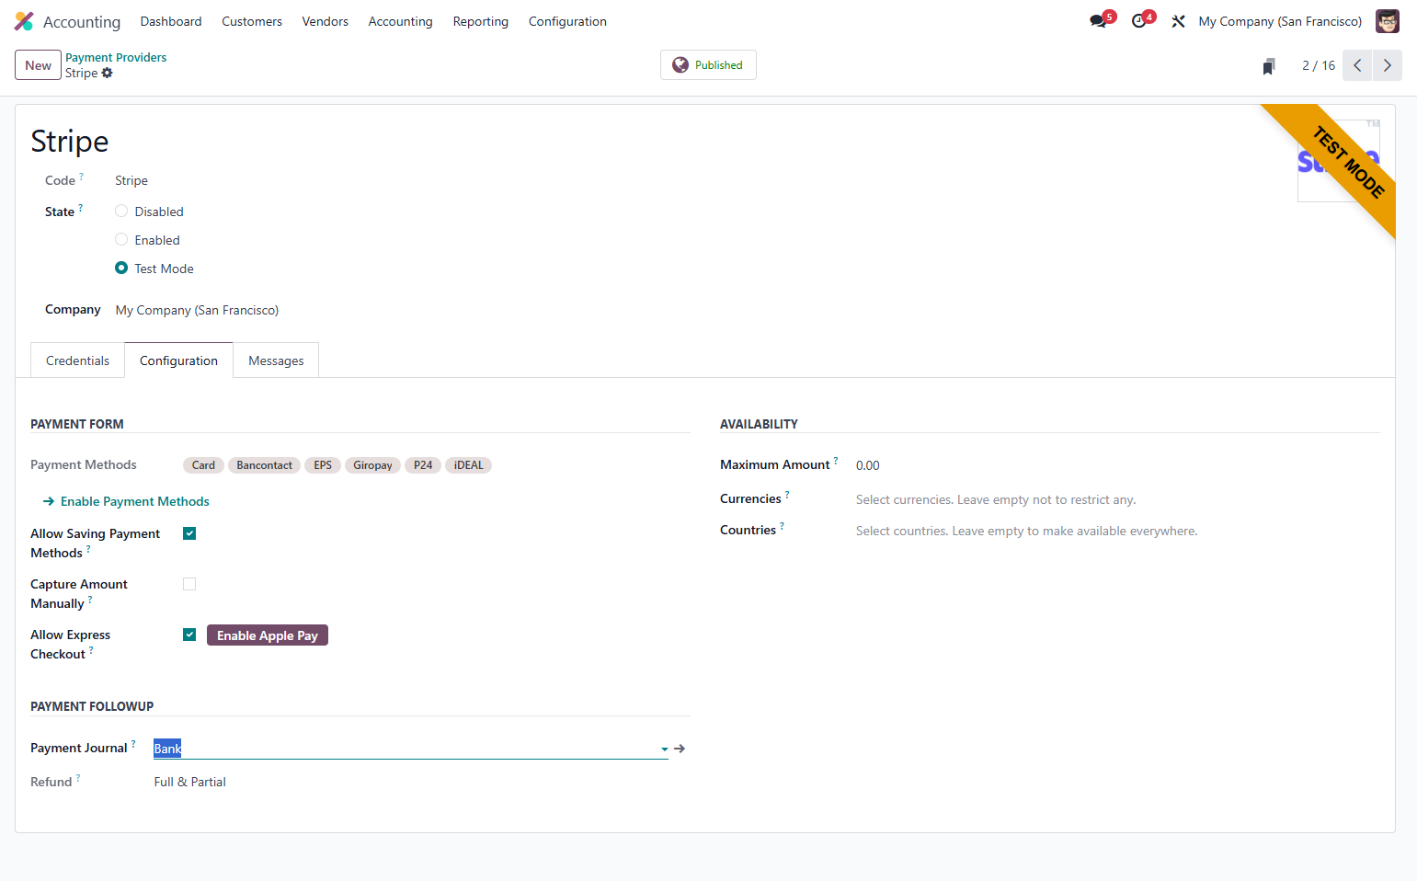This screenshot has height=881, width=1417.
Task: Expand the Payment Journal dropdown arrow
Action: point(664,749)
